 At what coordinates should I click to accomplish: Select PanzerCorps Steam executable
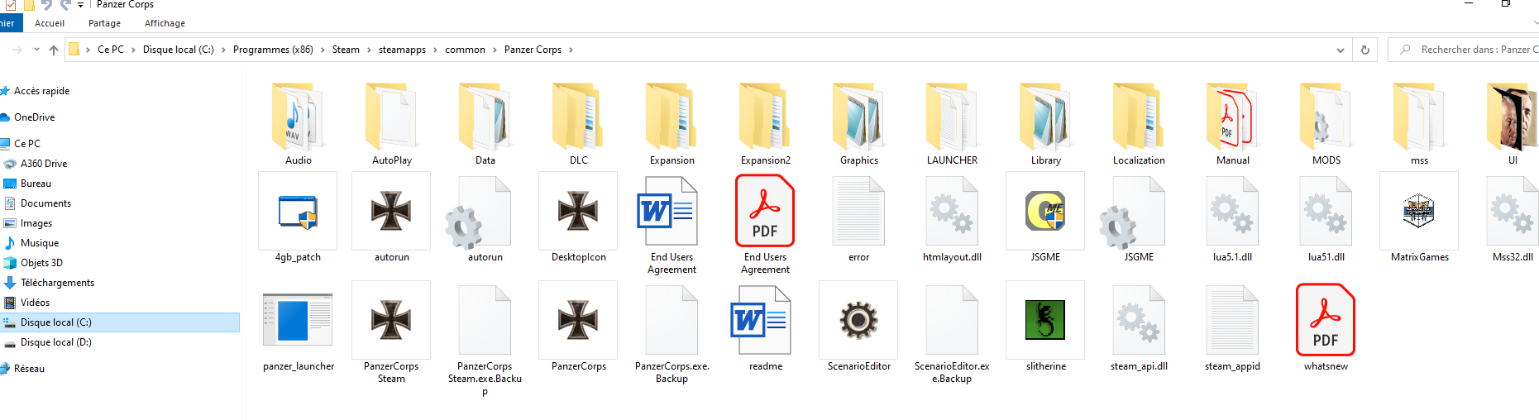click(391, 333)
